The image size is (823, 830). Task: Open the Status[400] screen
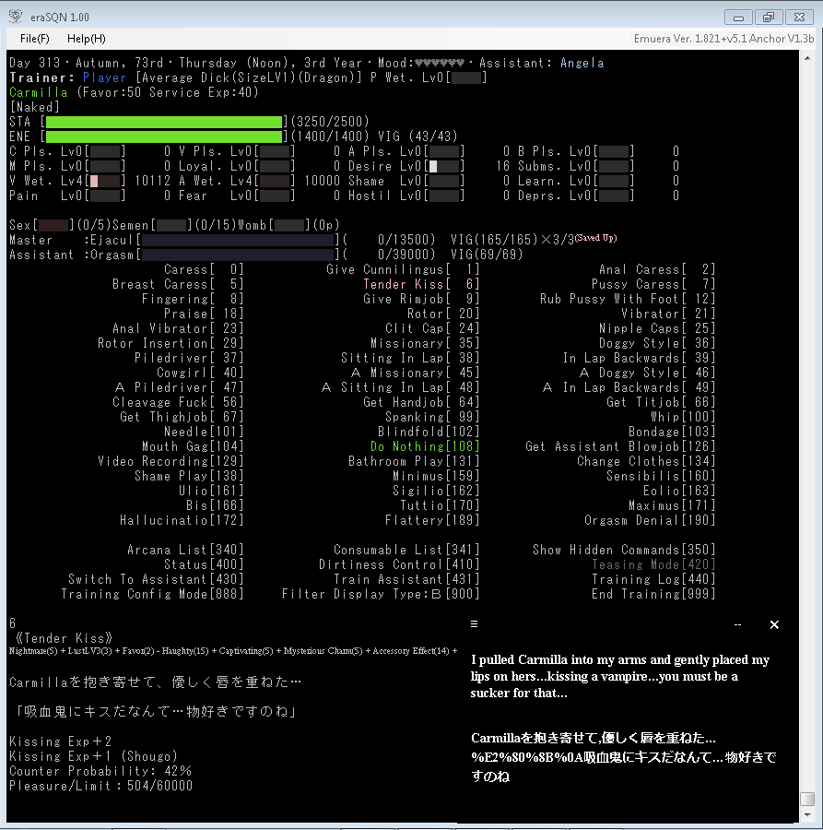click(x=204, y=564)
